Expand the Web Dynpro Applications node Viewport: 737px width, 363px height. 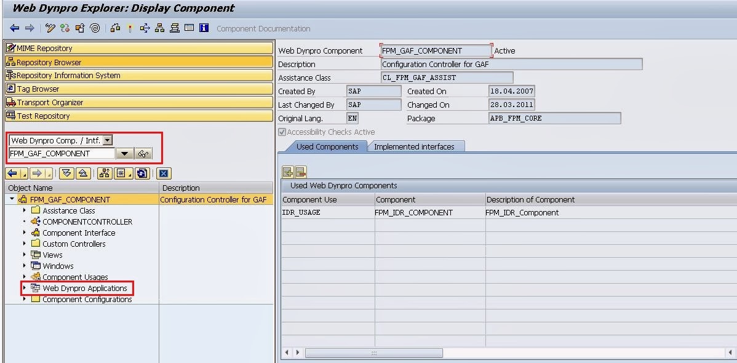coord(25,288)
